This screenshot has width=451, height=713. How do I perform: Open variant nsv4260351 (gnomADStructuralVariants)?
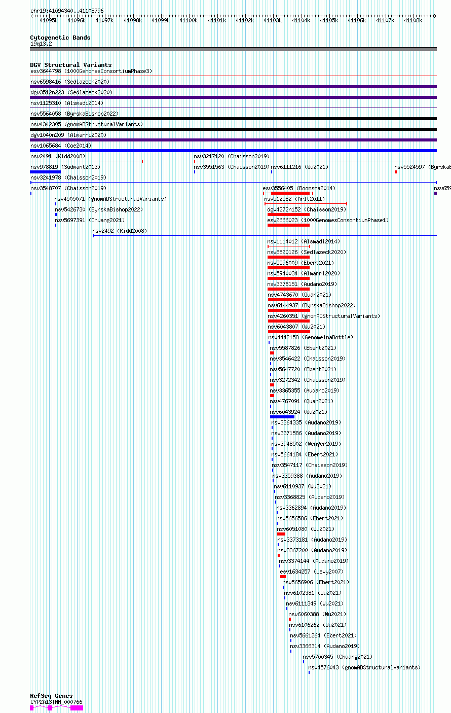pyautogui.click(x=323, y=316)
